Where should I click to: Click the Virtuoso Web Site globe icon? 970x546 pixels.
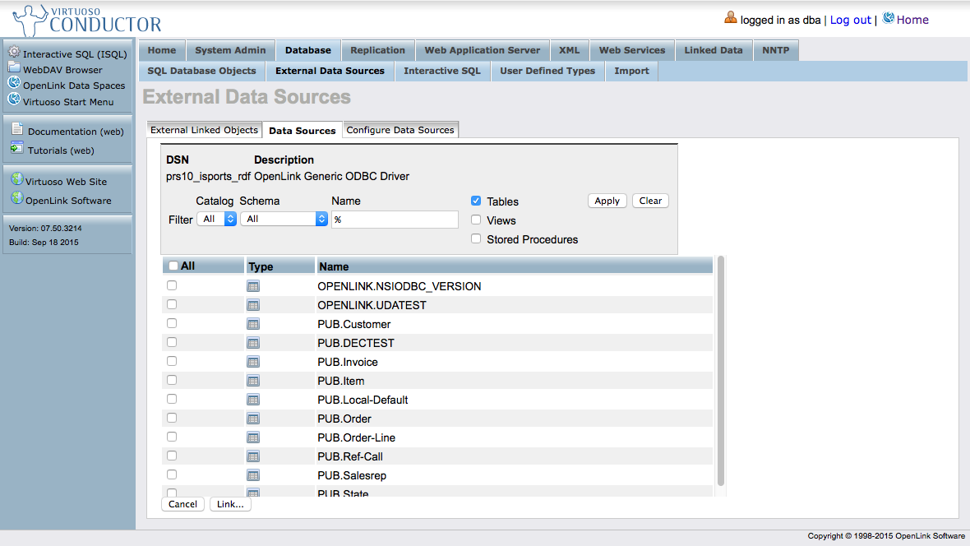pos(16,180)
